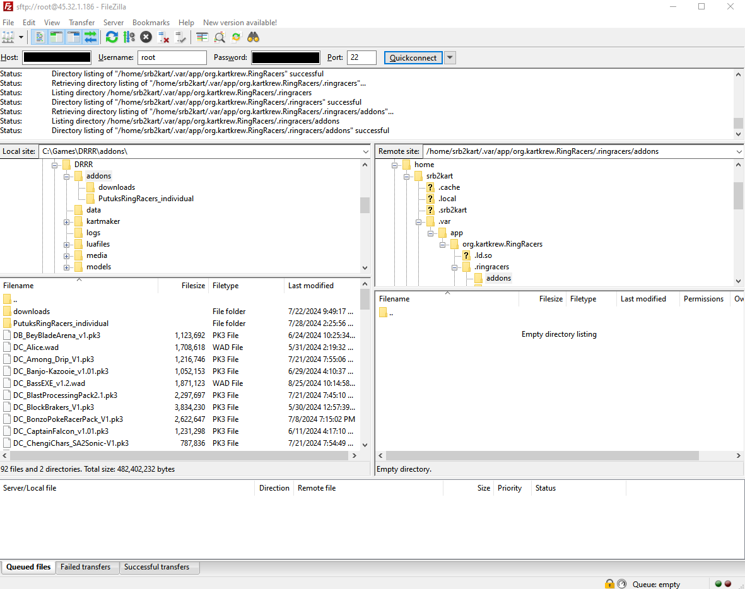Select the home folder in remote tree
Viewport: 745px width, 589px height.
pos(424,165)
